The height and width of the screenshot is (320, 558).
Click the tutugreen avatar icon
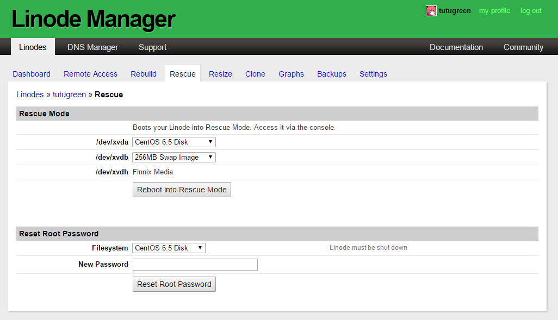pyautogui.click(x=431, y=11)
